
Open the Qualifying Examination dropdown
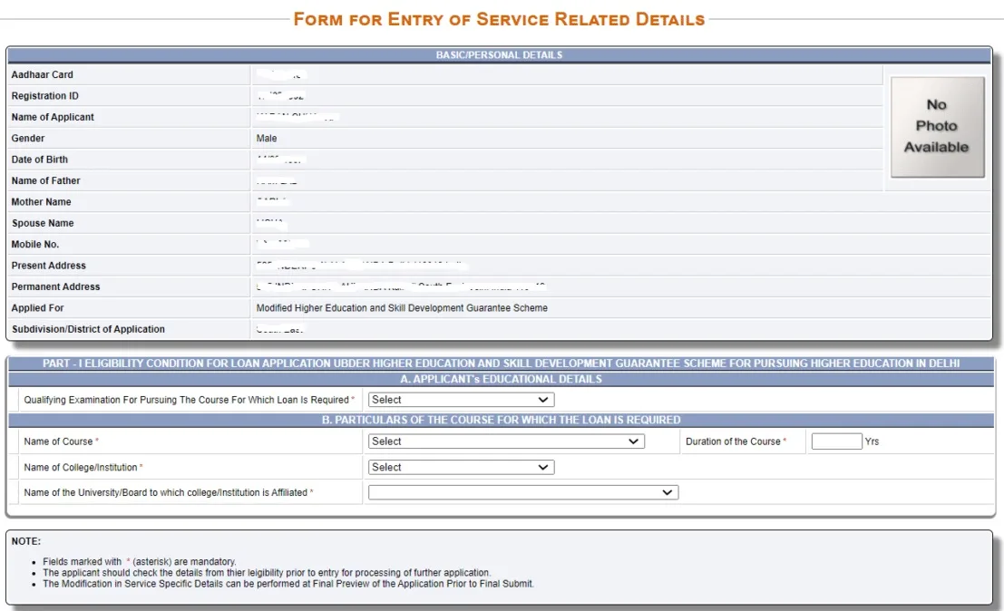(461, 400)
